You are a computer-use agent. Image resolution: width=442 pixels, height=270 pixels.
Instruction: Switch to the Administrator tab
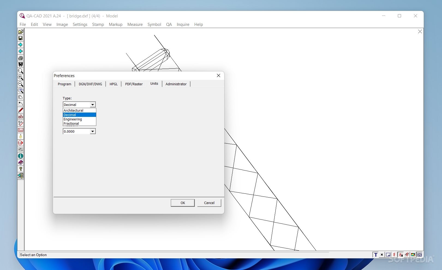[176, 84]
